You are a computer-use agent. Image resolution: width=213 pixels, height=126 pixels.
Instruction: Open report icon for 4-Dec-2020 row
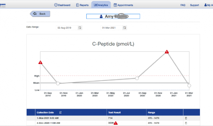click(186, 123)
